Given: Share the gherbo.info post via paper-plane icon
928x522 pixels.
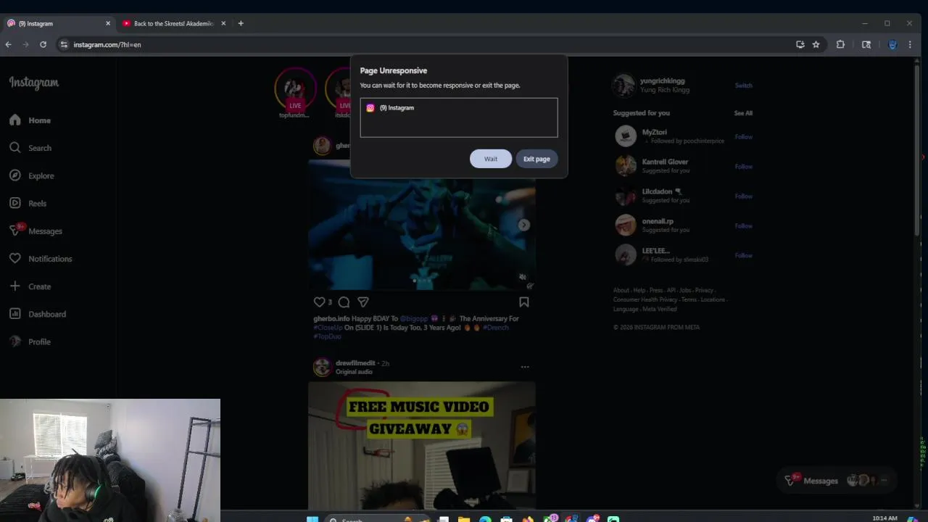Looking at the screenshot, I should coord(363,302).
